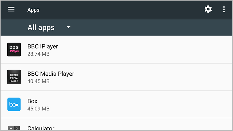Open the hamburger navigation menu
233x131 pixels.
[11, 9]
